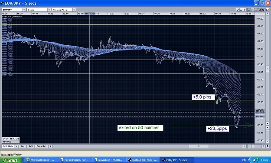Click the Buy button
The image size is (271, 163).
23,146
